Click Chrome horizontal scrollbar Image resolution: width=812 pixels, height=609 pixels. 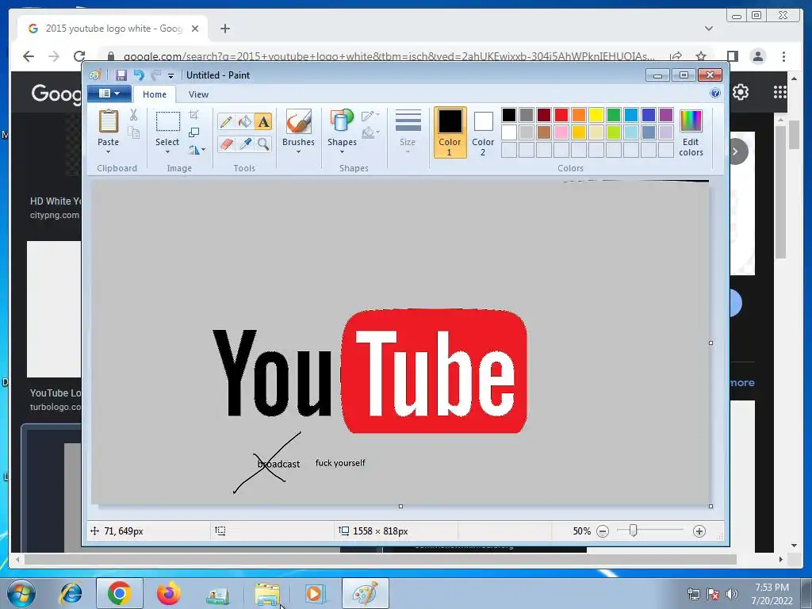coord(380,559)
